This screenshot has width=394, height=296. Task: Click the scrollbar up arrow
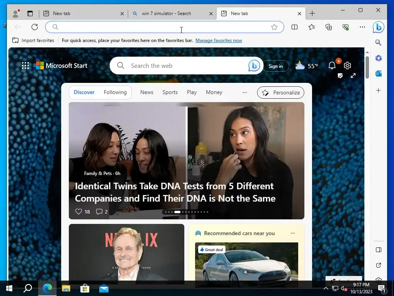pos(367,52)
